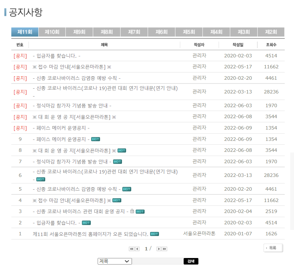Viewport: 294px width, 269px height.
Task: Switch to the 제9회 tab
Action: [x=79, y=32]
